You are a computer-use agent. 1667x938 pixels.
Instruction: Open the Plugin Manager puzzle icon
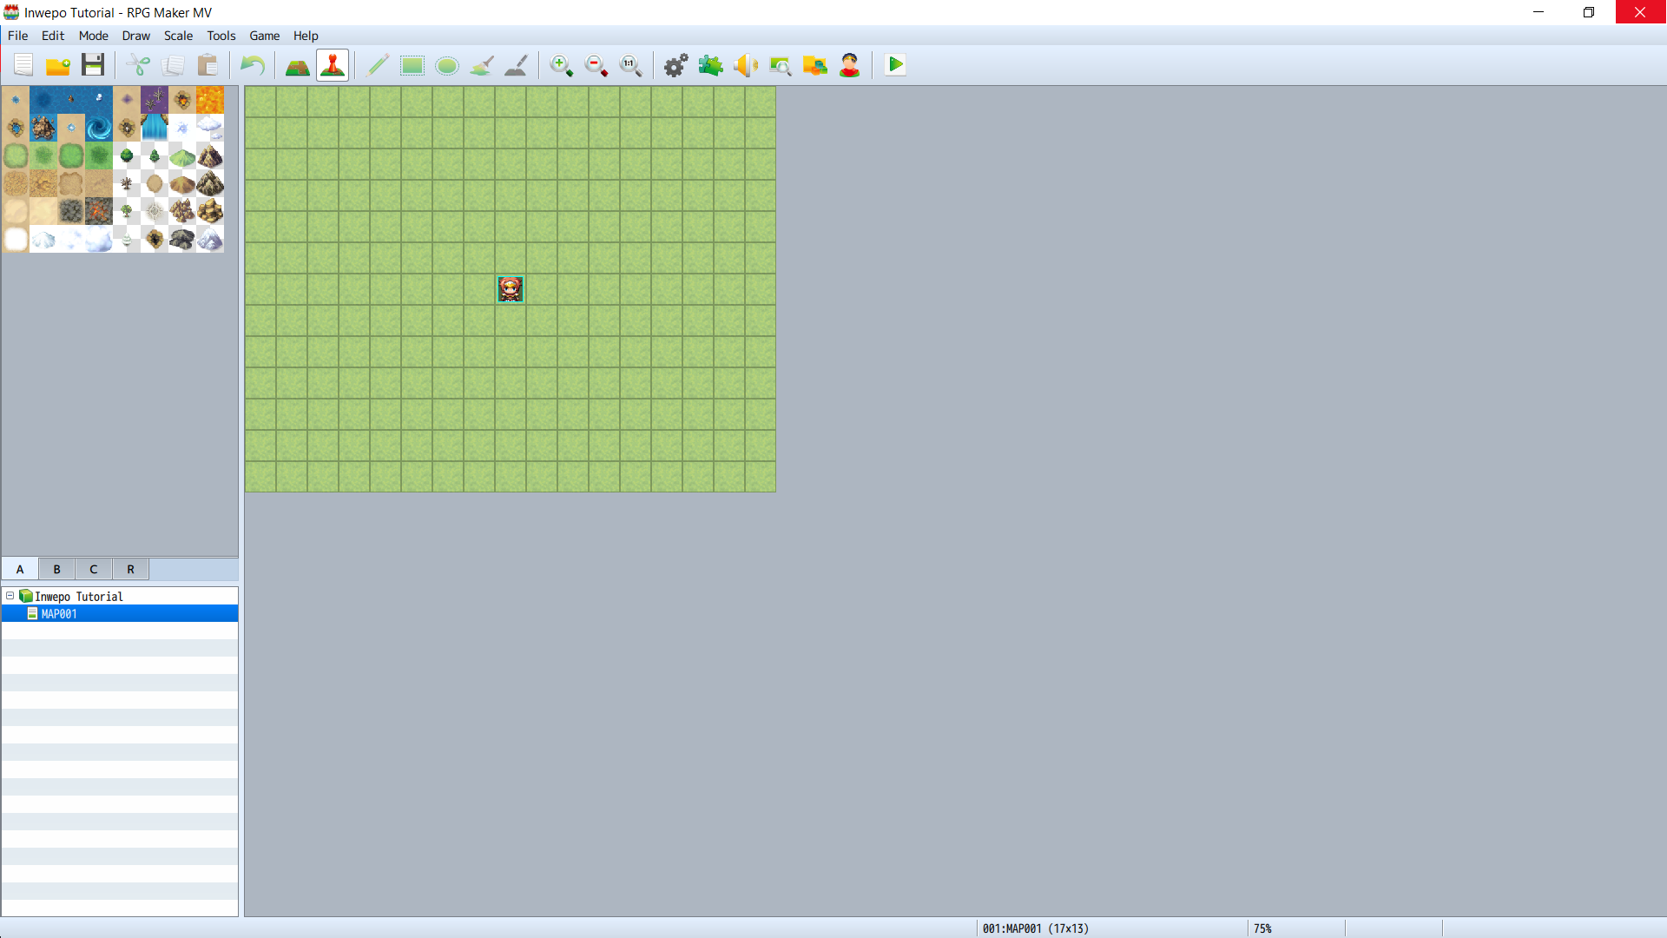[710, 66]
